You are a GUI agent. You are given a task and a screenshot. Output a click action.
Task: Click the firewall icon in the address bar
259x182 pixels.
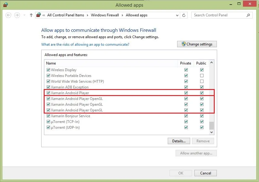click(x=39, y=15)
